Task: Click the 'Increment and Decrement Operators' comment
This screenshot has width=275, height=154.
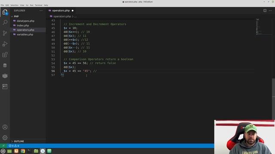Action: [x=95, y=24]
